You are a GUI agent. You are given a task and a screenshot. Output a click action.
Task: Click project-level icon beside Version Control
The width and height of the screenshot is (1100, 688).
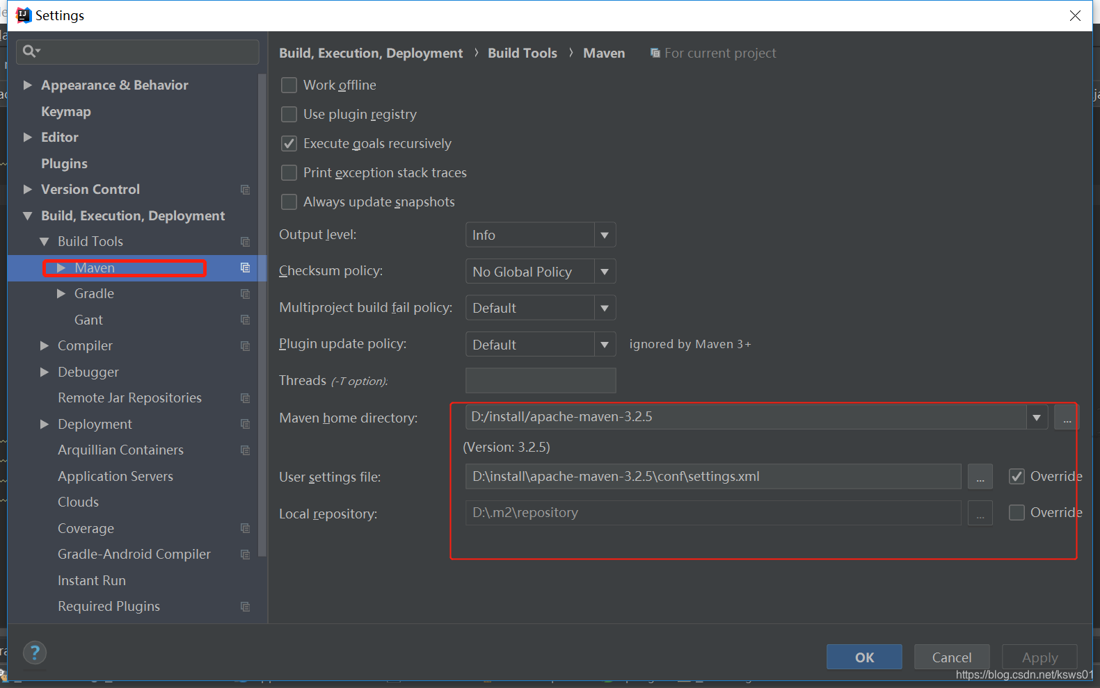coord(245,190)
